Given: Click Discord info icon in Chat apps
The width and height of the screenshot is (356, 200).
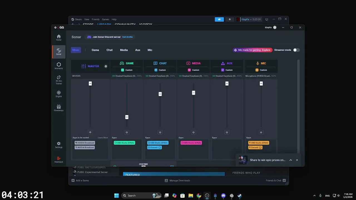Looking at the screenshot, I should (160, 147).
